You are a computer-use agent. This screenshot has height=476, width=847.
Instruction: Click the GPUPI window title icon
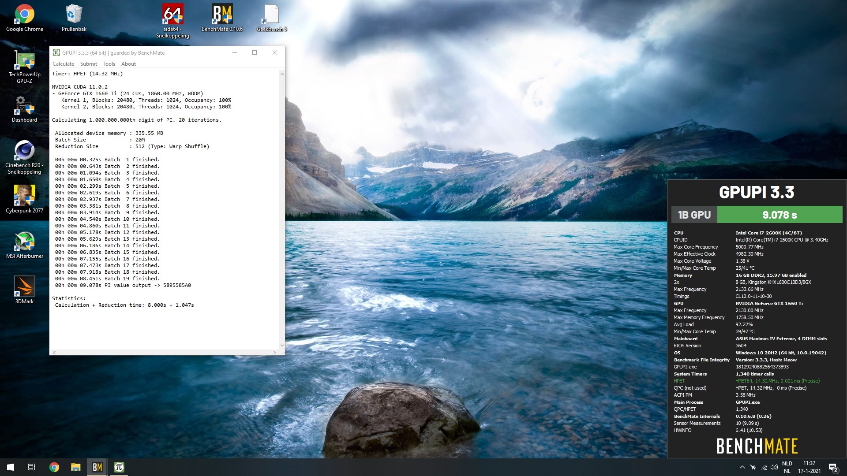(x=56, y=52)
